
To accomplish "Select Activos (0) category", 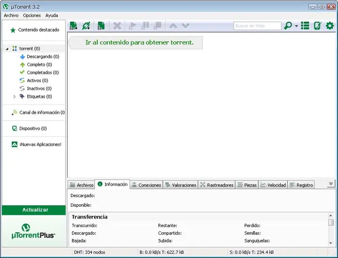I will pyautogui.click(x=37, y=80).
